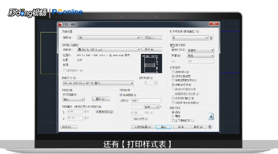Image resolution: width=278 pixels, height=154 pixels.
Task: Click the 帮助 help button
Action: click(198, 127)
